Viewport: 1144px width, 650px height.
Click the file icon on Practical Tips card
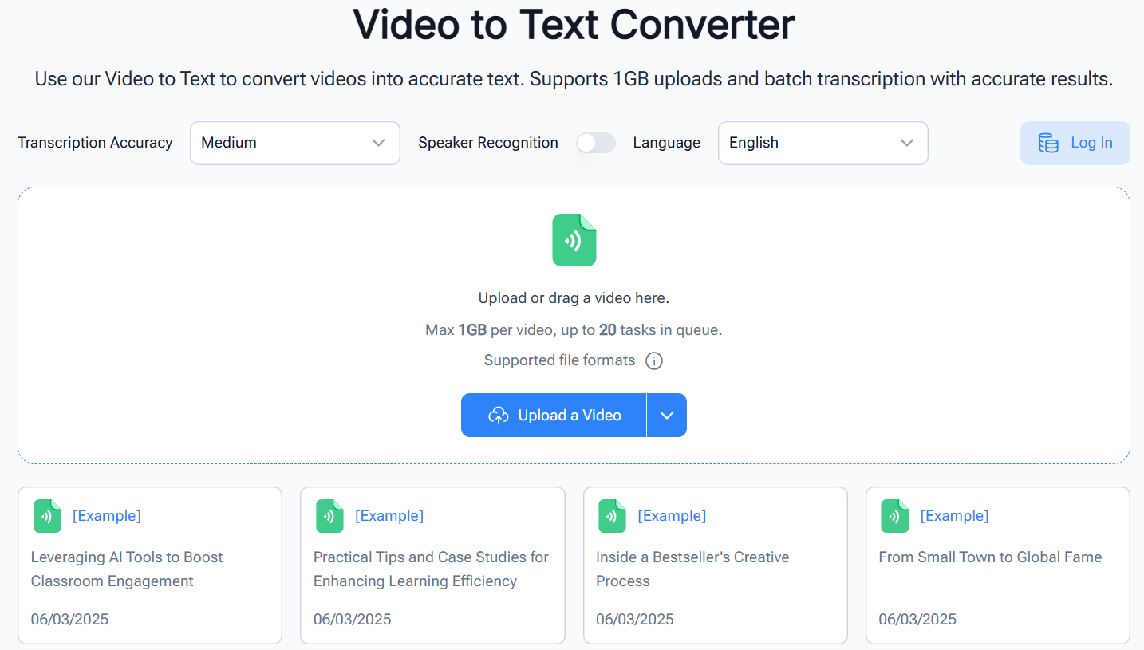point(329,516)
